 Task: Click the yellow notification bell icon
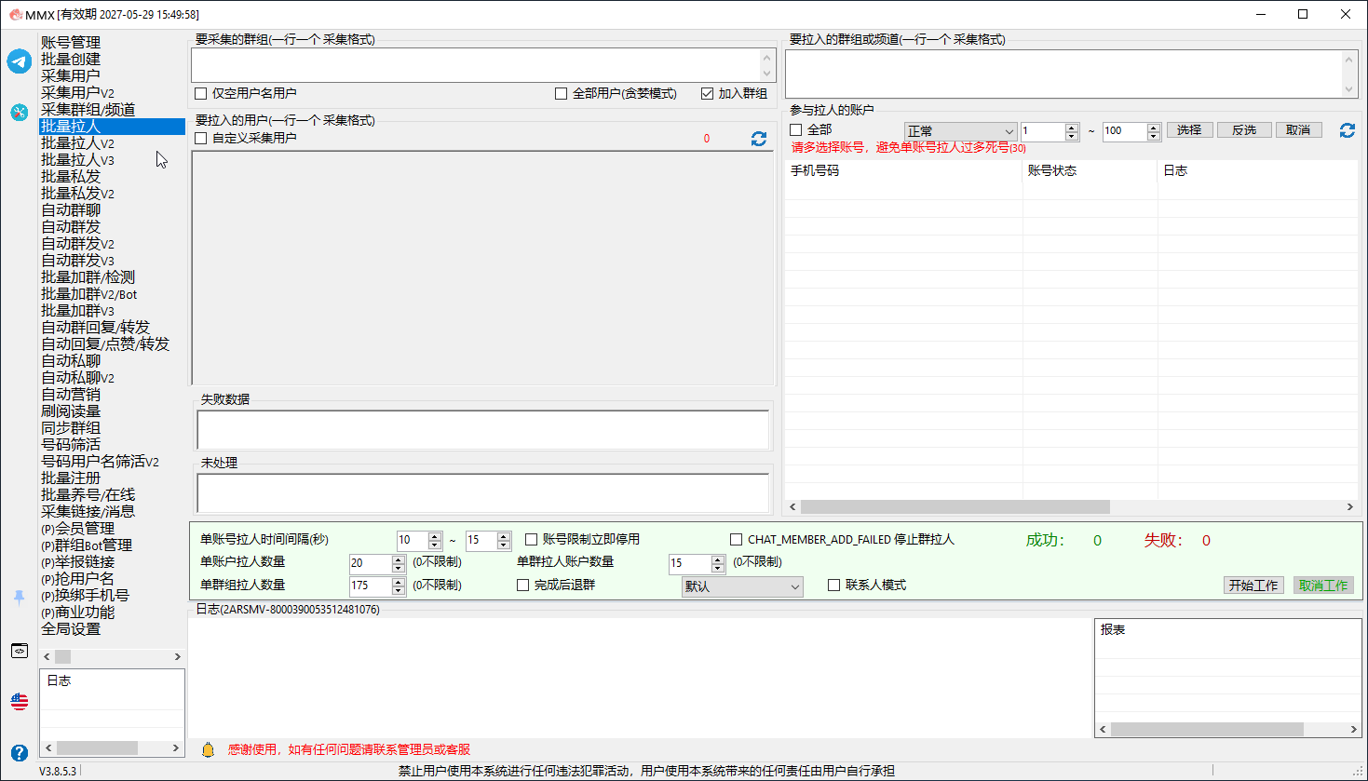tap(209, 749)
